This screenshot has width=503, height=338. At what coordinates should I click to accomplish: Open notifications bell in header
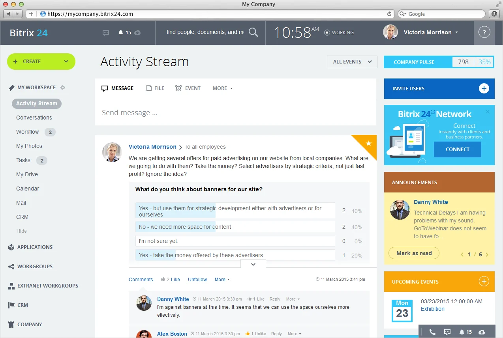pos(121,33)
